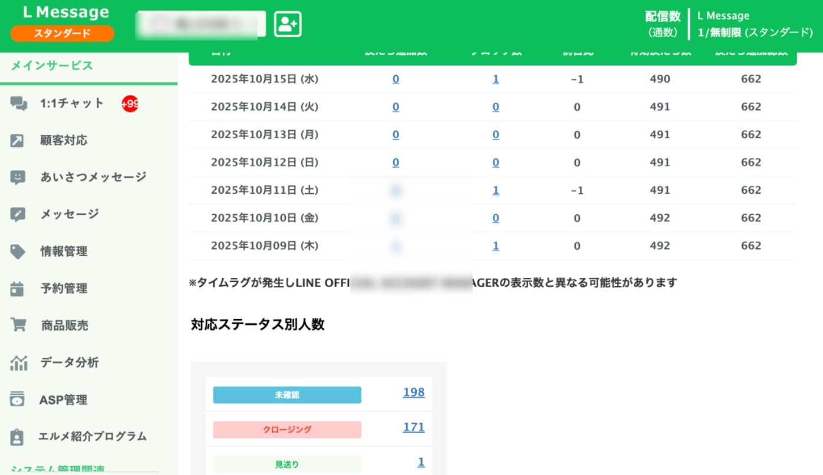The image size is (823, 475).
Task: Open the 未確認 count link 198
Action: click(413, 393)
